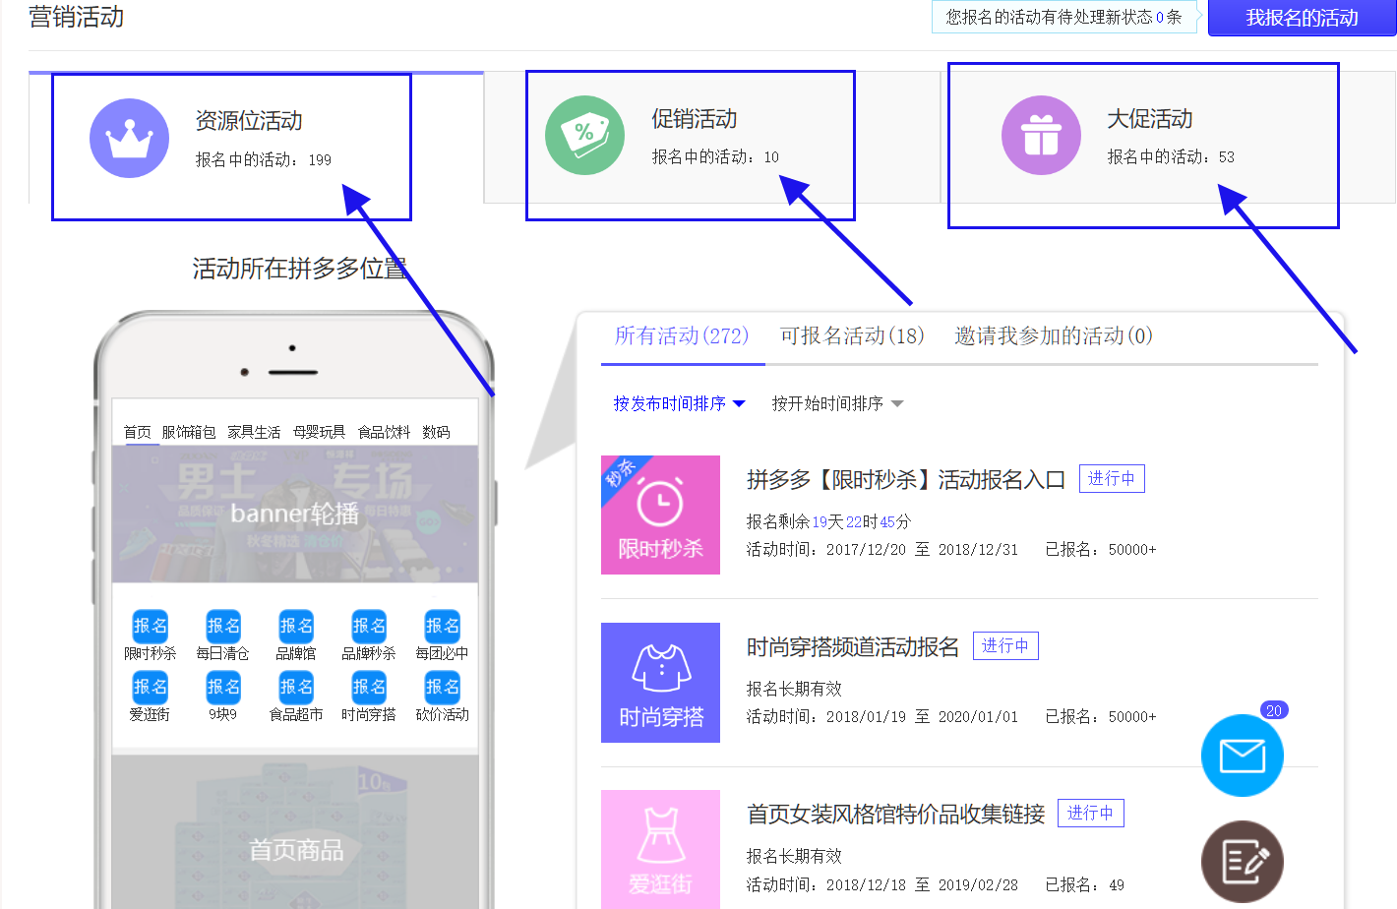The height and width of the screenshot is (909, 1397).
Task: Open 我报名的活动 button
Action: [x=1302, y=18]
